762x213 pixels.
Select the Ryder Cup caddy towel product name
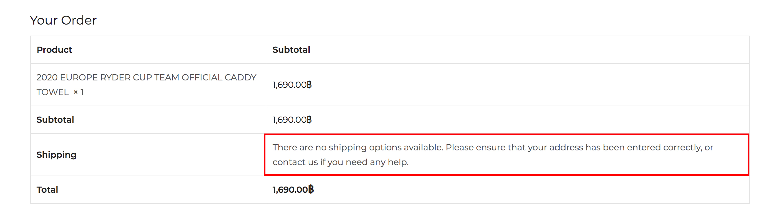[x=146, y=85]
